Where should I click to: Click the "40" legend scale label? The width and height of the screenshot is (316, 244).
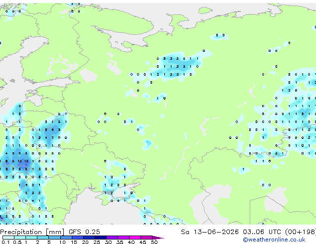132,242
